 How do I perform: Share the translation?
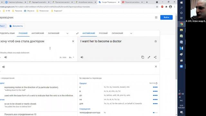pos(155,57)
